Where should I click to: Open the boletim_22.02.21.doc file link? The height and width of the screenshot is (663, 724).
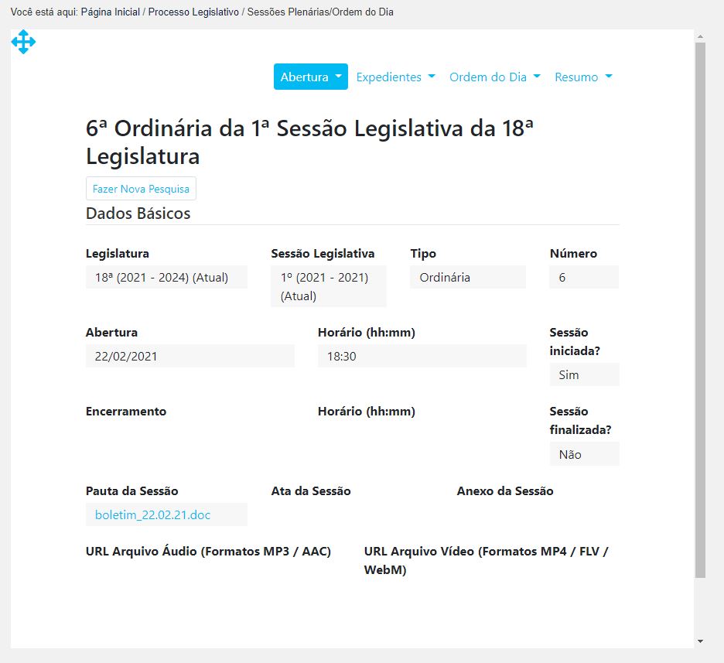tap(152, 514)
